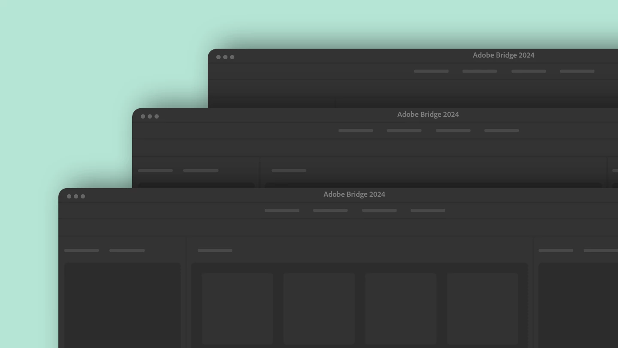Minimize the middle Bridge window using middle dot

(x=150, y=116)
